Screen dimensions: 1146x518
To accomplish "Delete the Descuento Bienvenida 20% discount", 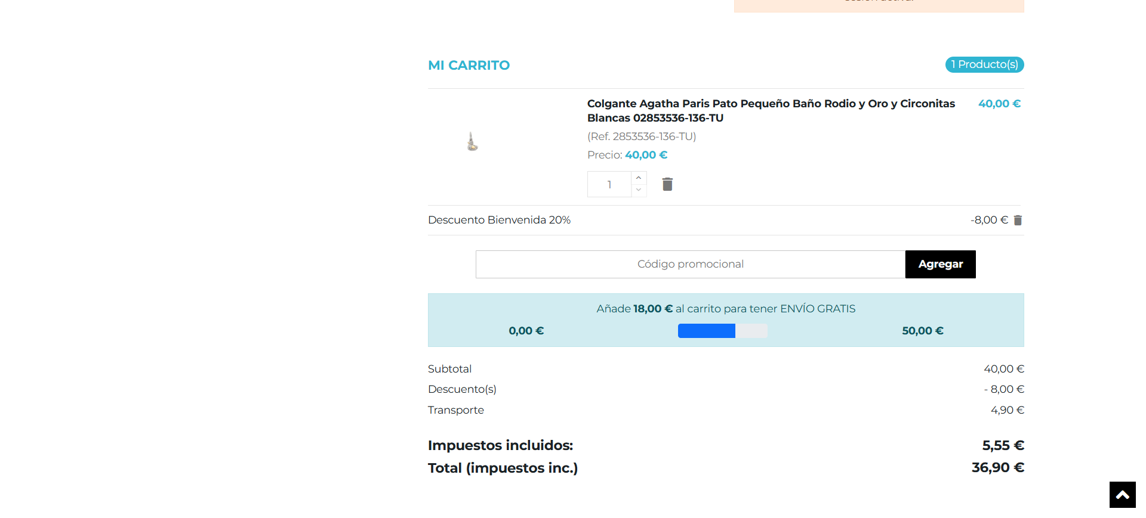I will pos(1018,221).
